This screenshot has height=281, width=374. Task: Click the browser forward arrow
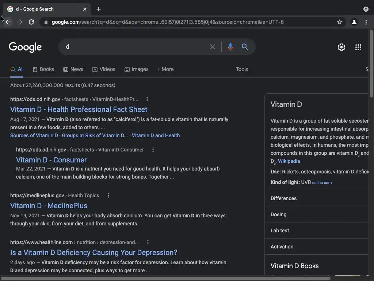coord(20,22)
